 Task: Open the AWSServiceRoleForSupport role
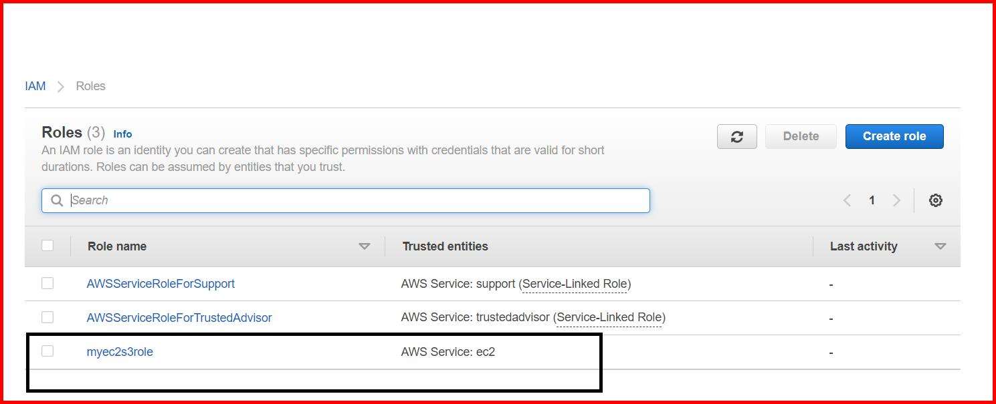click(161, 283)
